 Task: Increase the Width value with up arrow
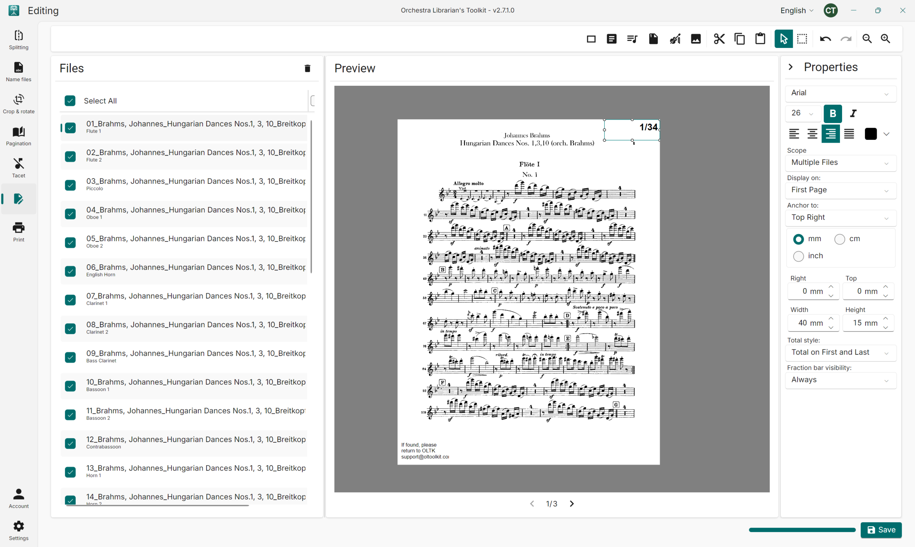(831, 319)
